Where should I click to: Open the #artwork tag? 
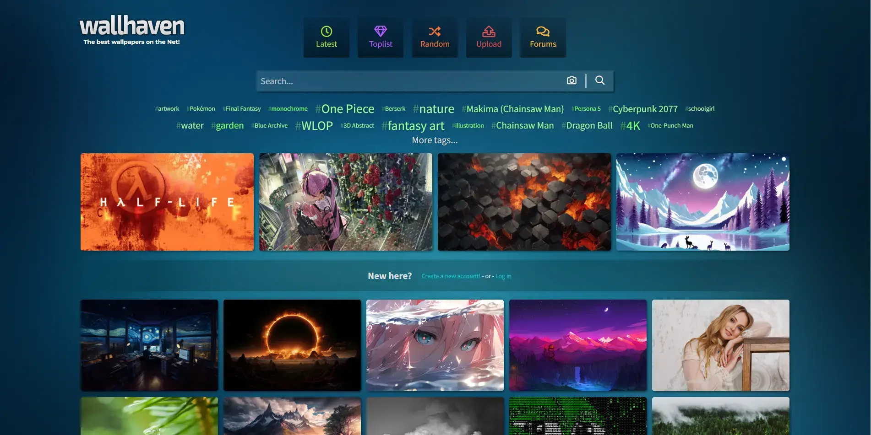[167, 109]
